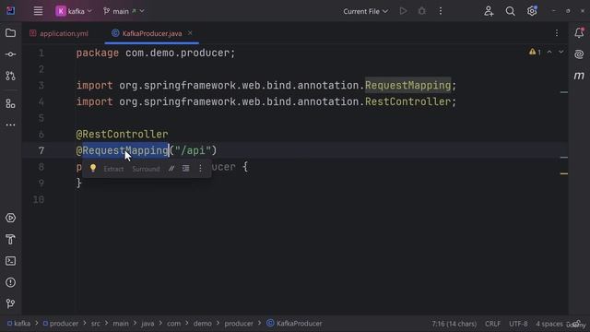Click com in breadcrumb path
The height and width of the screenshot is (332, 590).
pyautogui.click(x=173, y=324)
